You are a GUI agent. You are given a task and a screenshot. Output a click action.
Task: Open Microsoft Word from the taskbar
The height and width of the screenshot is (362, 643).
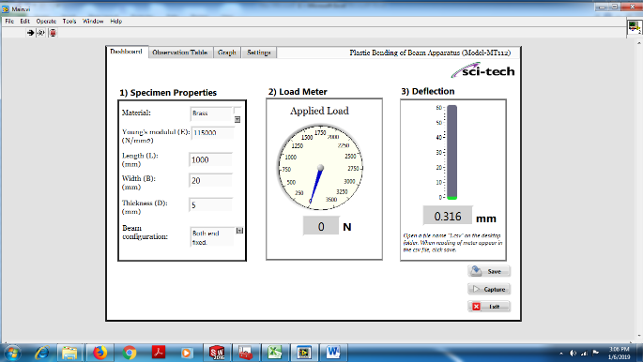pos(333,353)
